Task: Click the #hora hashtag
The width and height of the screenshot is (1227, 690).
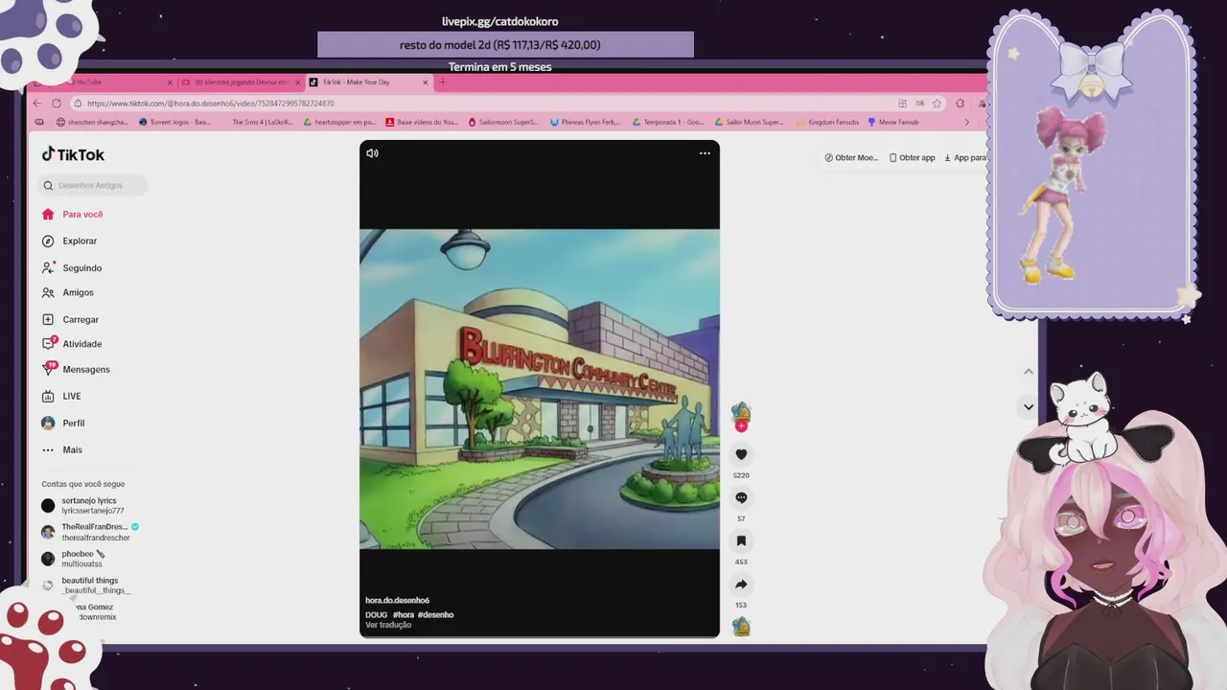Action: click(404, 615)
